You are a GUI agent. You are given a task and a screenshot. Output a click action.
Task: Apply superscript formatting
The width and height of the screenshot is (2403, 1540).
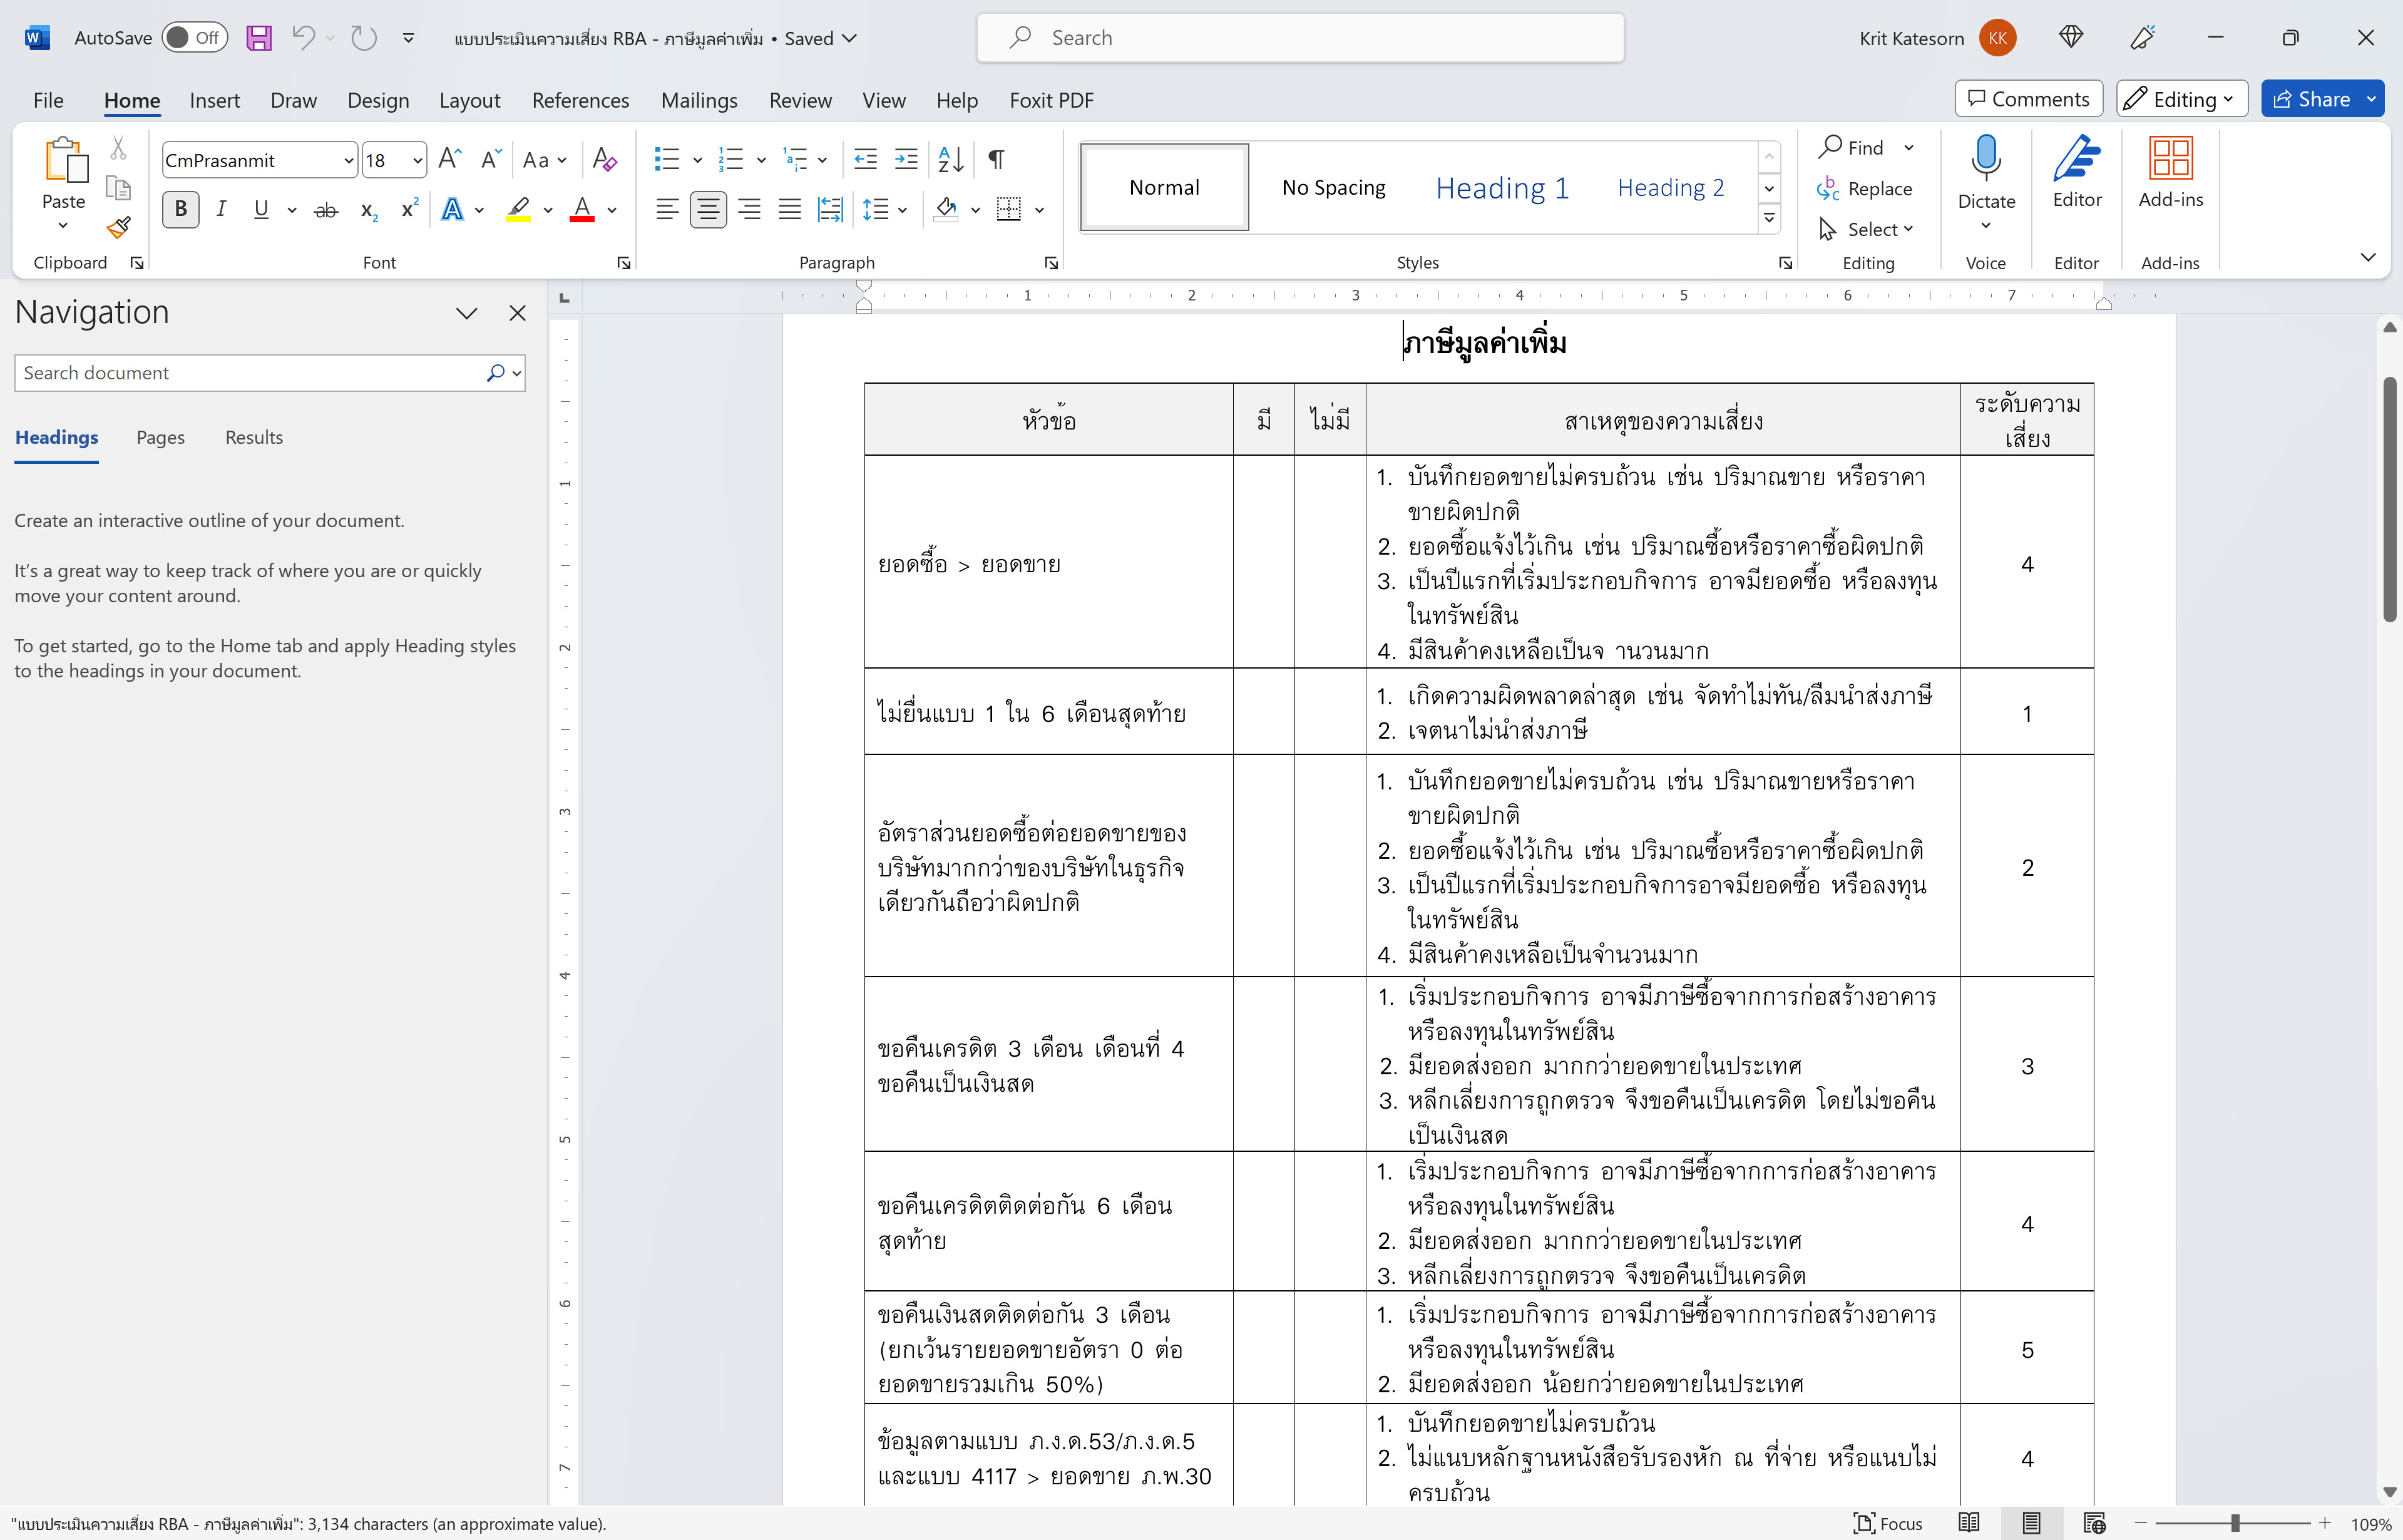pyautogui.click(x=409, y=210)
